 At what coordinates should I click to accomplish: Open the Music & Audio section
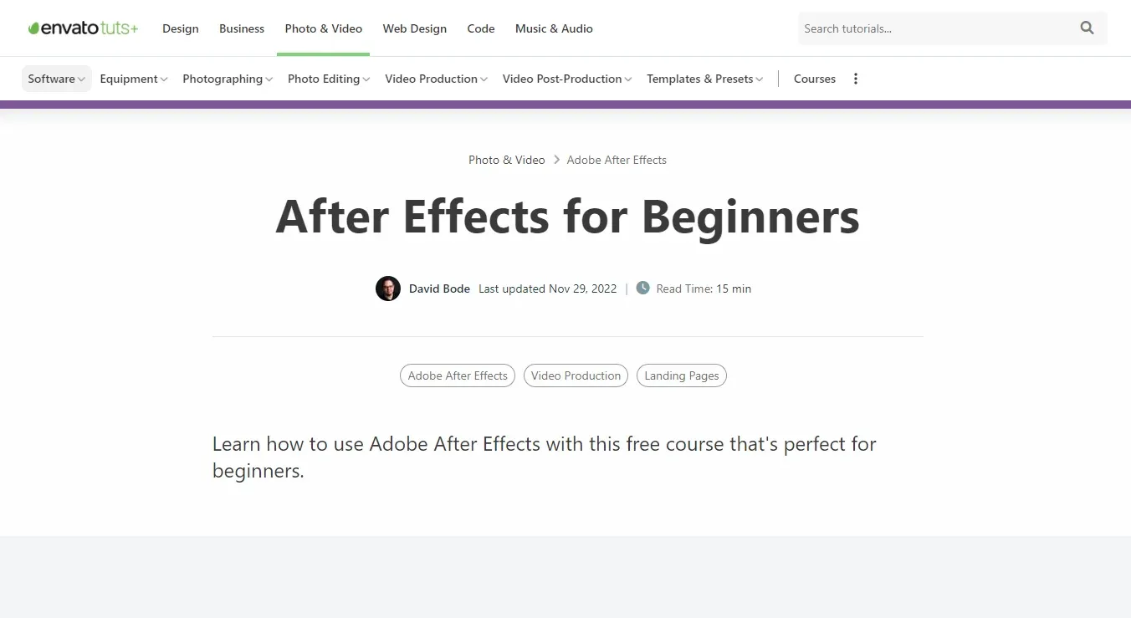pyautogui.click(x=554, y=28)
